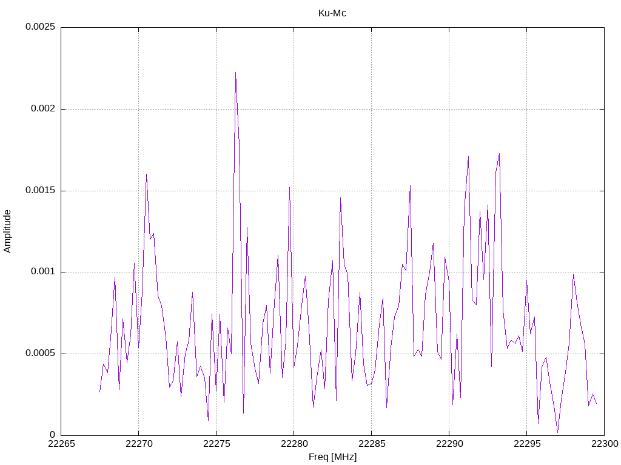
Task: Click the lowest dip near 22297 MHz
Action: (x=558, y=432)
